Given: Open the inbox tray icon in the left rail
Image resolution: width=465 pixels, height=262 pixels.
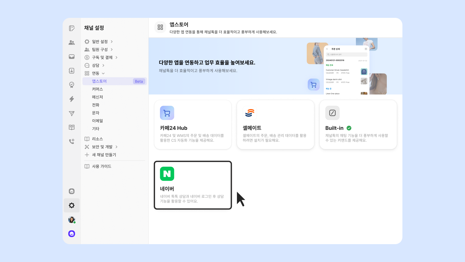Looking at the screenshot, I should pyautogui.click(x=72, y=57).
